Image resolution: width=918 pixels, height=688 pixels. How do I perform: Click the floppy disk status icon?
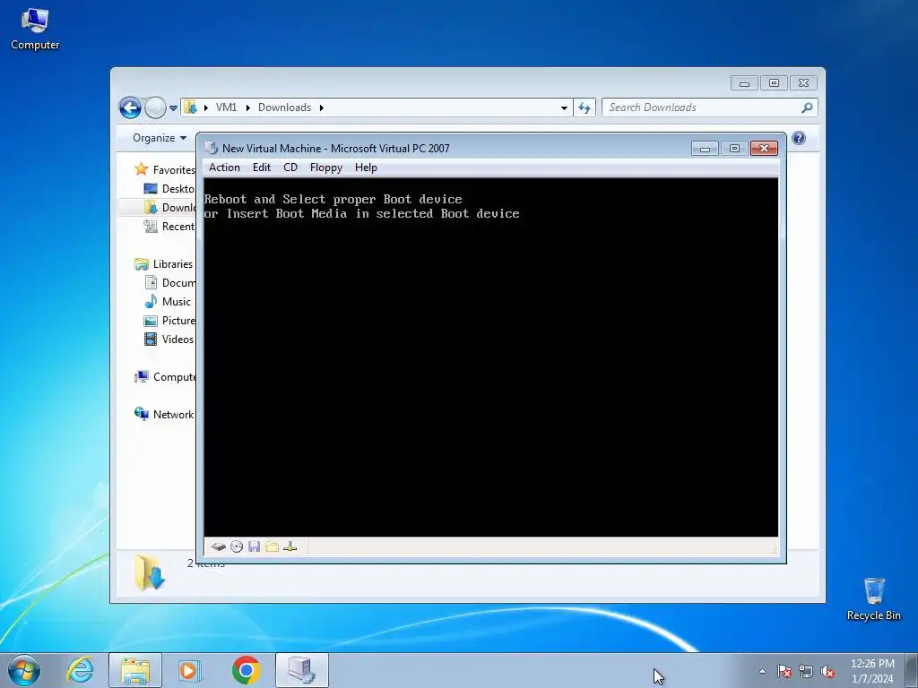pos(254,546)
